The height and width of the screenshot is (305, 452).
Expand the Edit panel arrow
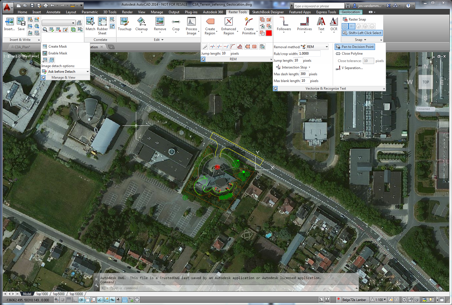(162, 40)
